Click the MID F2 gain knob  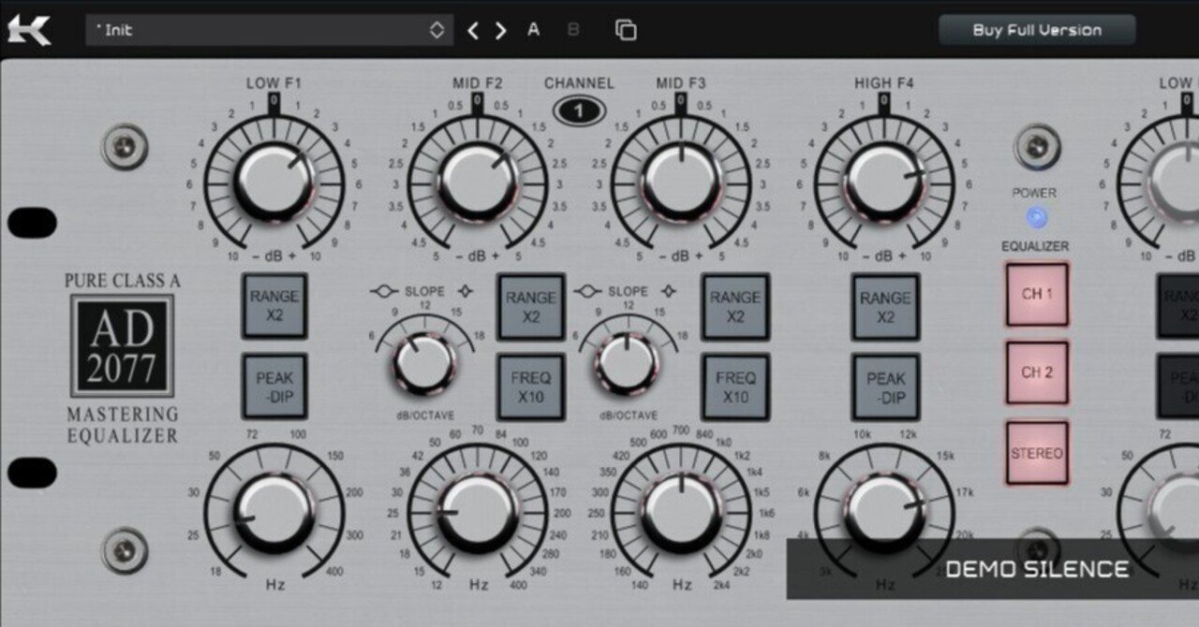pyautogui.click(x=478, y=182)
